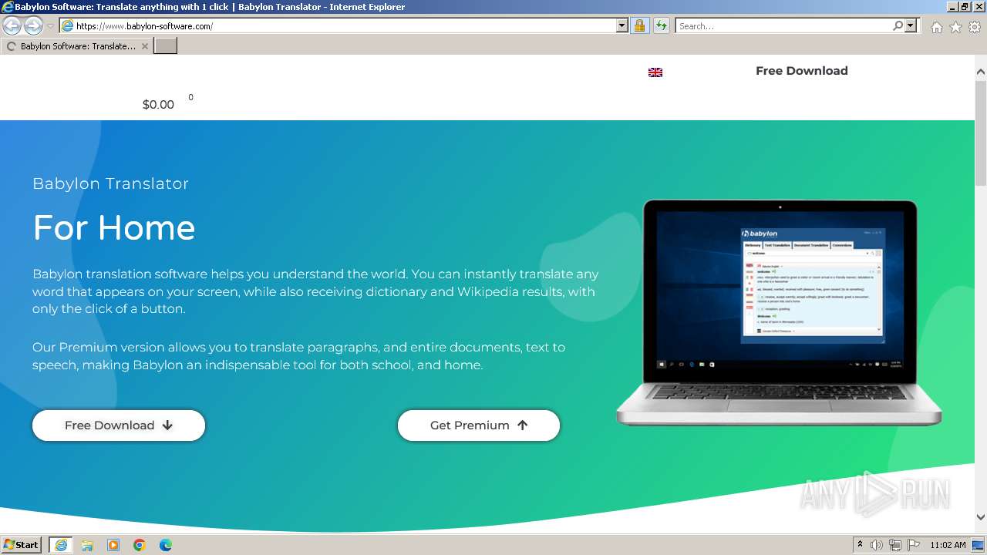This screenshot has width=987, height=555.
Task: Expand the address bar autocomplete dropdown
Action: [x=622, y=26]
